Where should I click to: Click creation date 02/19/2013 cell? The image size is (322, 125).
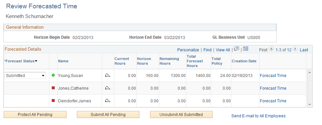coord(242,75)
